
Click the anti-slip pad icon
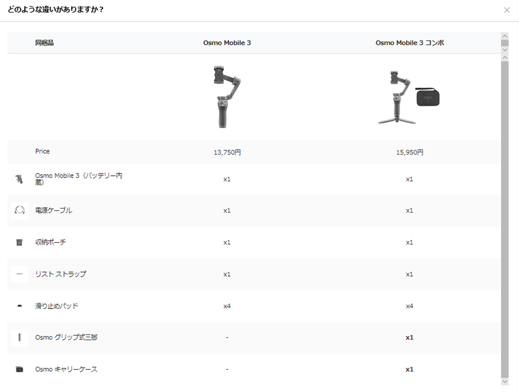(19, 306)
